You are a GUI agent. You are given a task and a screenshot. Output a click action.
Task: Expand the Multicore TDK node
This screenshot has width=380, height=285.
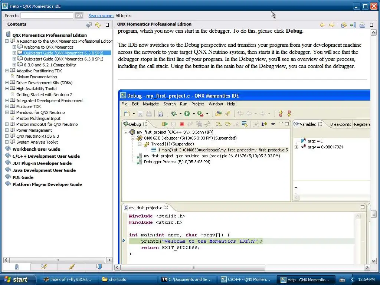point(7,106)
